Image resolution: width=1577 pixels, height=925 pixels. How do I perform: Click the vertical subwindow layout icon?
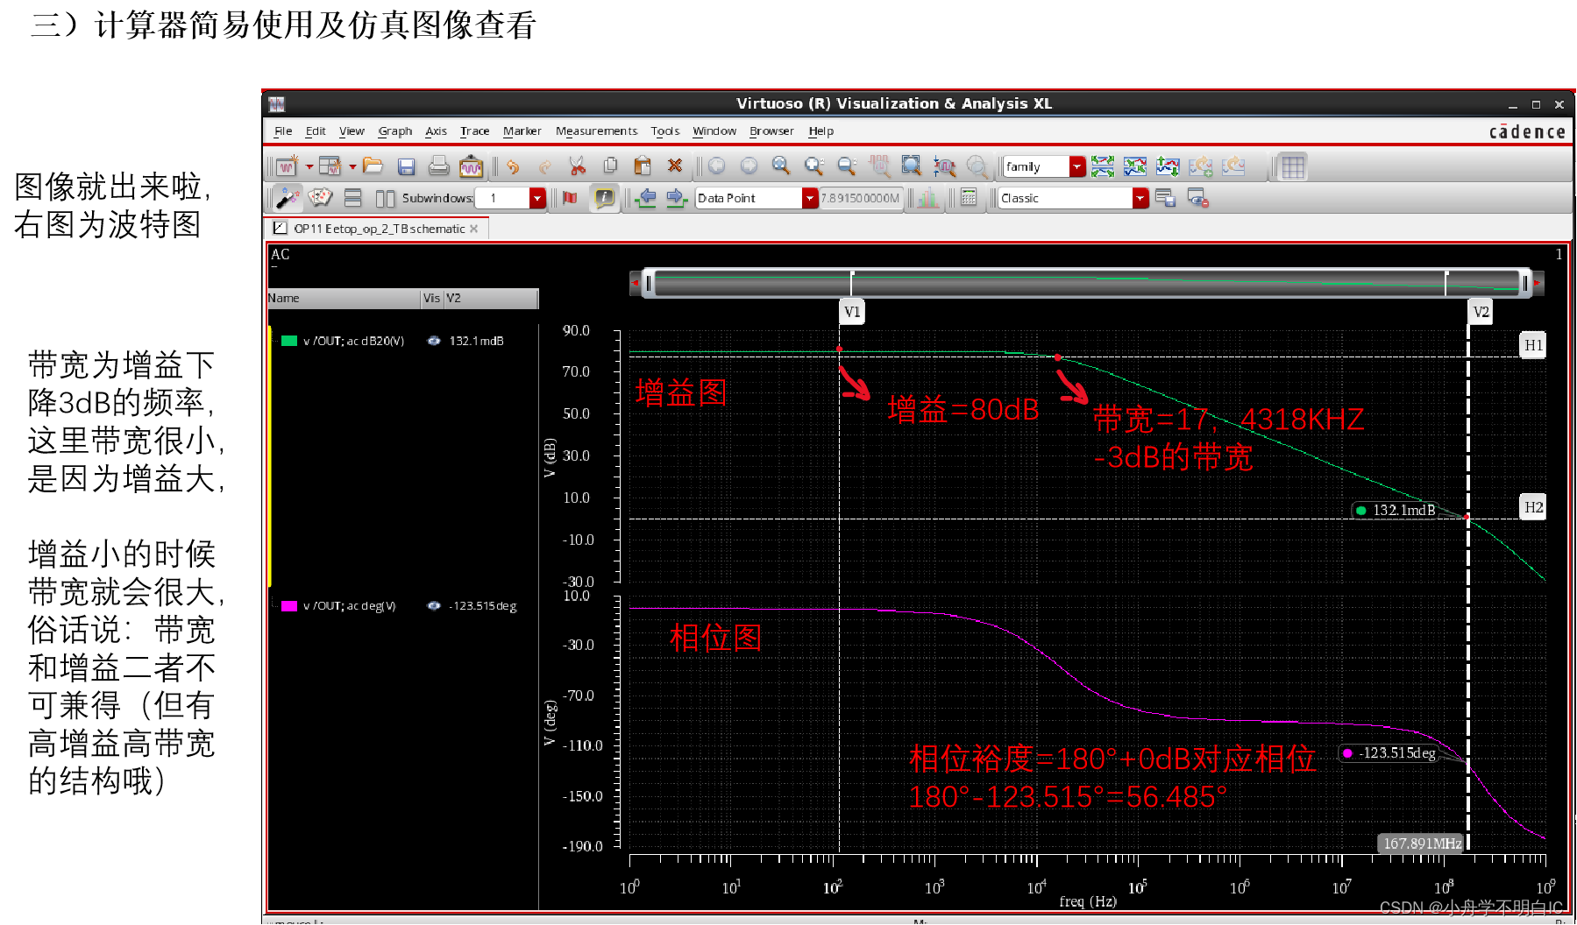pyautogui.click(x=385, y=198)
